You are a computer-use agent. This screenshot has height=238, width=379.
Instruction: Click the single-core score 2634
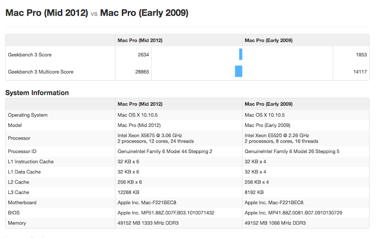[143, 55]
